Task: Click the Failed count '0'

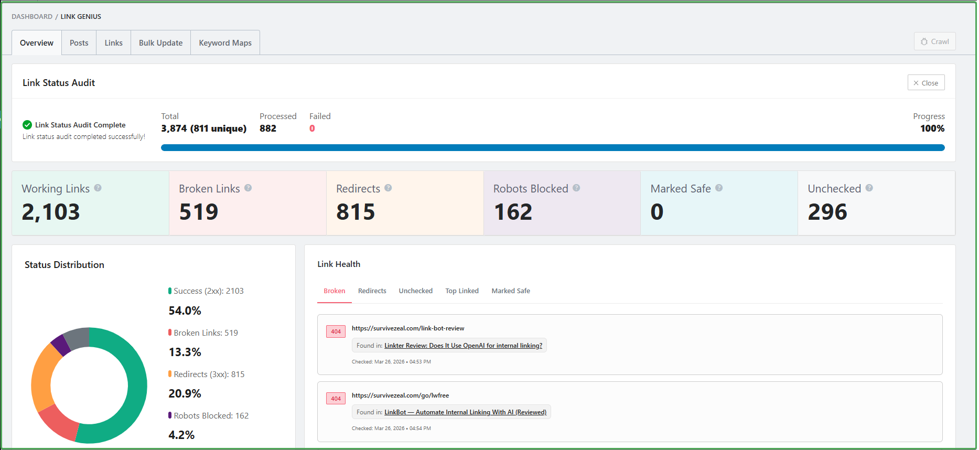Action: point(312,128)
